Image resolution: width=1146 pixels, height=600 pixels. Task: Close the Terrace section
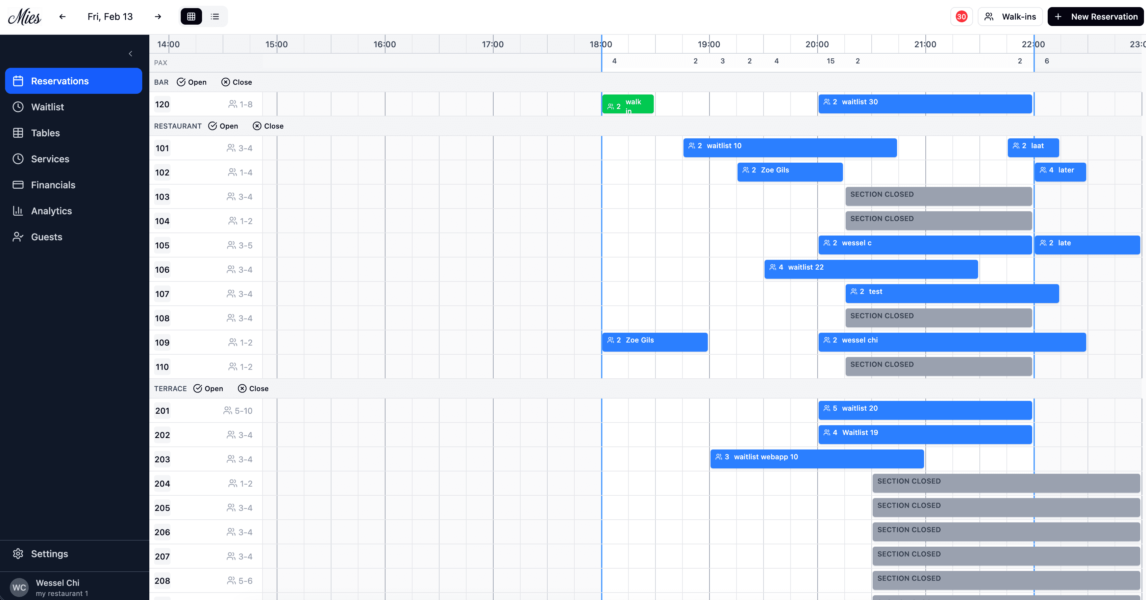click(253, 388)
